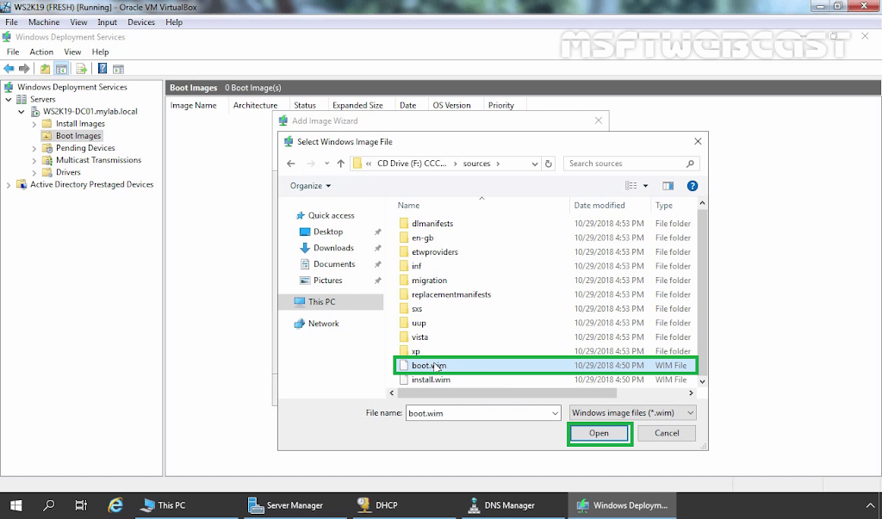Image resolution: width=882 pixels, height=519 pixels.
Task: Open the VirtualBox Machine menu
Action: point(44,22)
